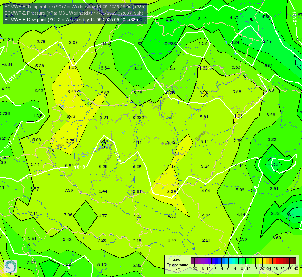Click the Vas county label
302x277 pixels.
60,146
